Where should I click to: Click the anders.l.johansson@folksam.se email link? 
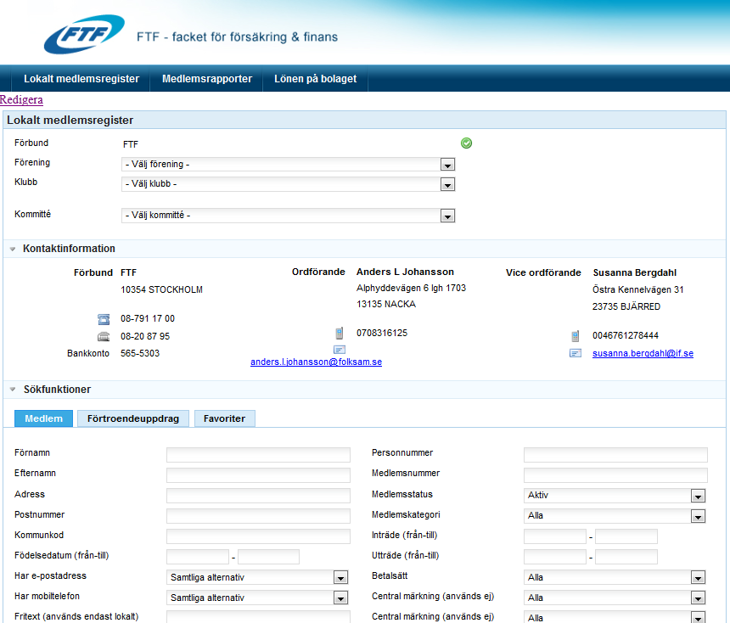point(316,362)
